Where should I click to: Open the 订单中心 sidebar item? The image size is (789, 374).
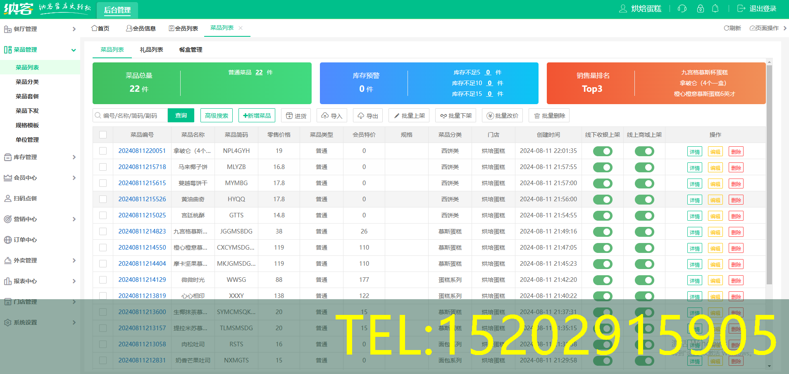(x=25, y=240)
